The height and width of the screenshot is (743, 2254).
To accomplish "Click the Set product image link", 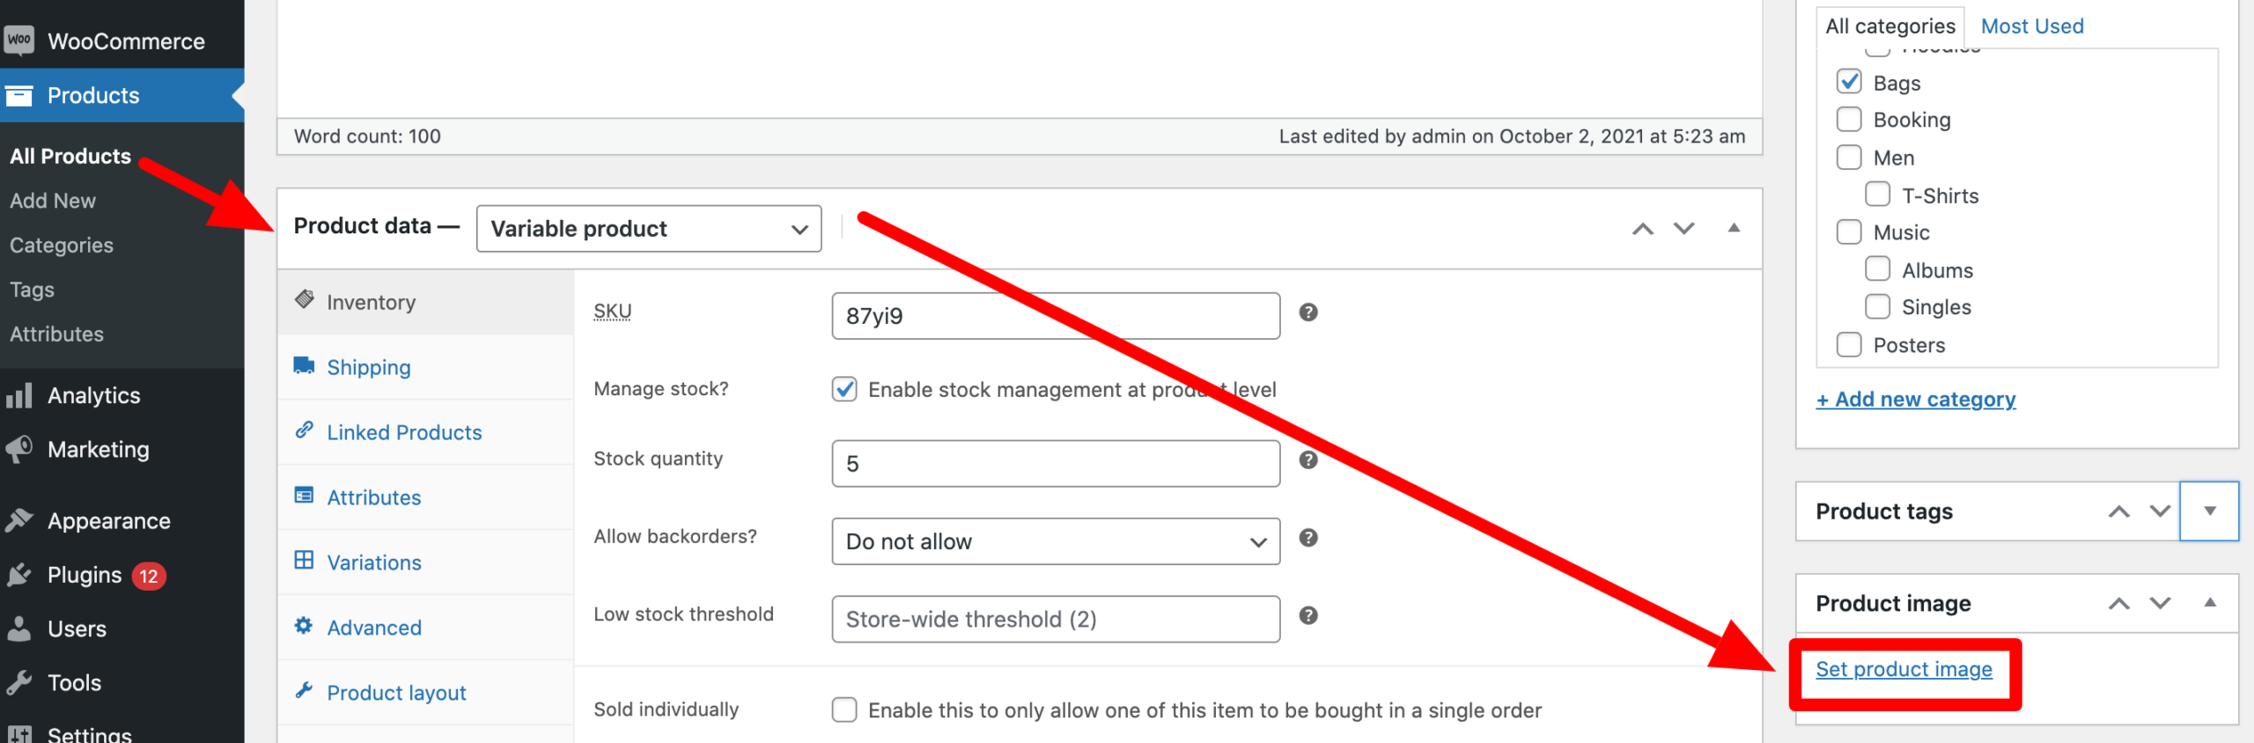I will (x=1904, y=670).
